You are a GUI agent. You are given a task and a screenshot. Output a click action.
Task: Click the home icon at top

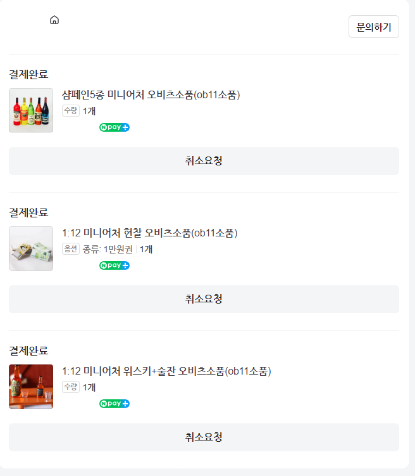[54, 20]
